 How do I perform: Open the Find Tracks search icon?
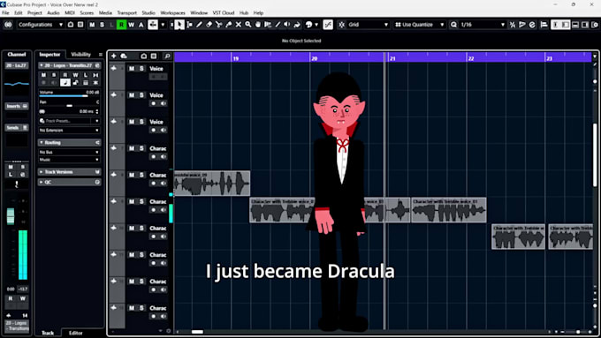pyautogui.click(x=167, y=56)
